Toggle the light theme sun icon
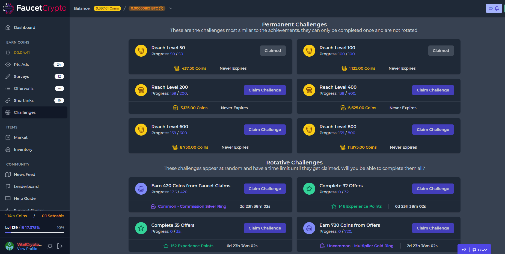The height and width of the screenshot is (254, 505). point(50,246)
